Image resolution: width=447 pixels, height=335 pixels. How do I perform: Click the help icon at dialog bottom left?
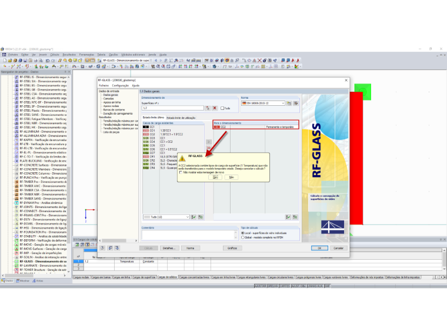[x=102, y=248]
